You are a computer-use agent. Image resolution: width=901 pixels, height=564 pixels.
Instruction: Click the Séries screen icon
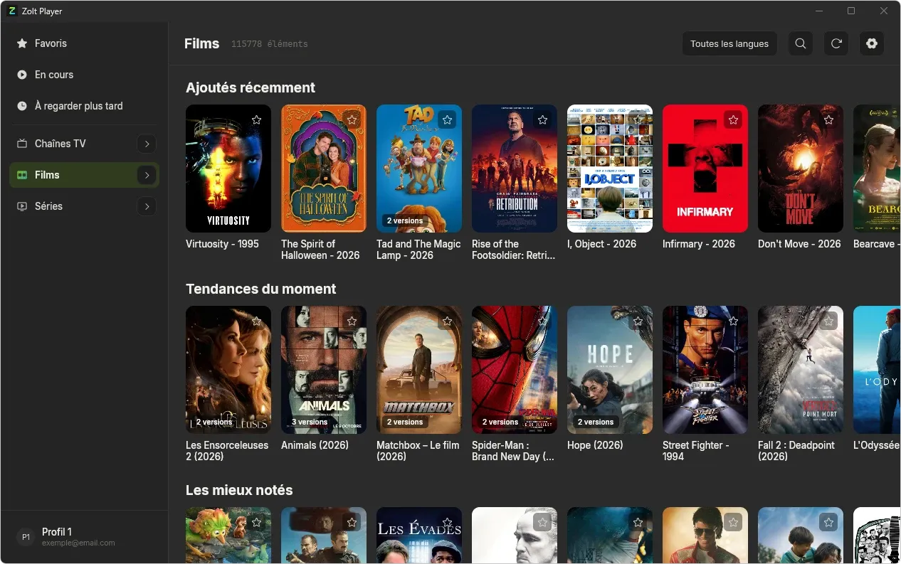(x=22, y=206)
